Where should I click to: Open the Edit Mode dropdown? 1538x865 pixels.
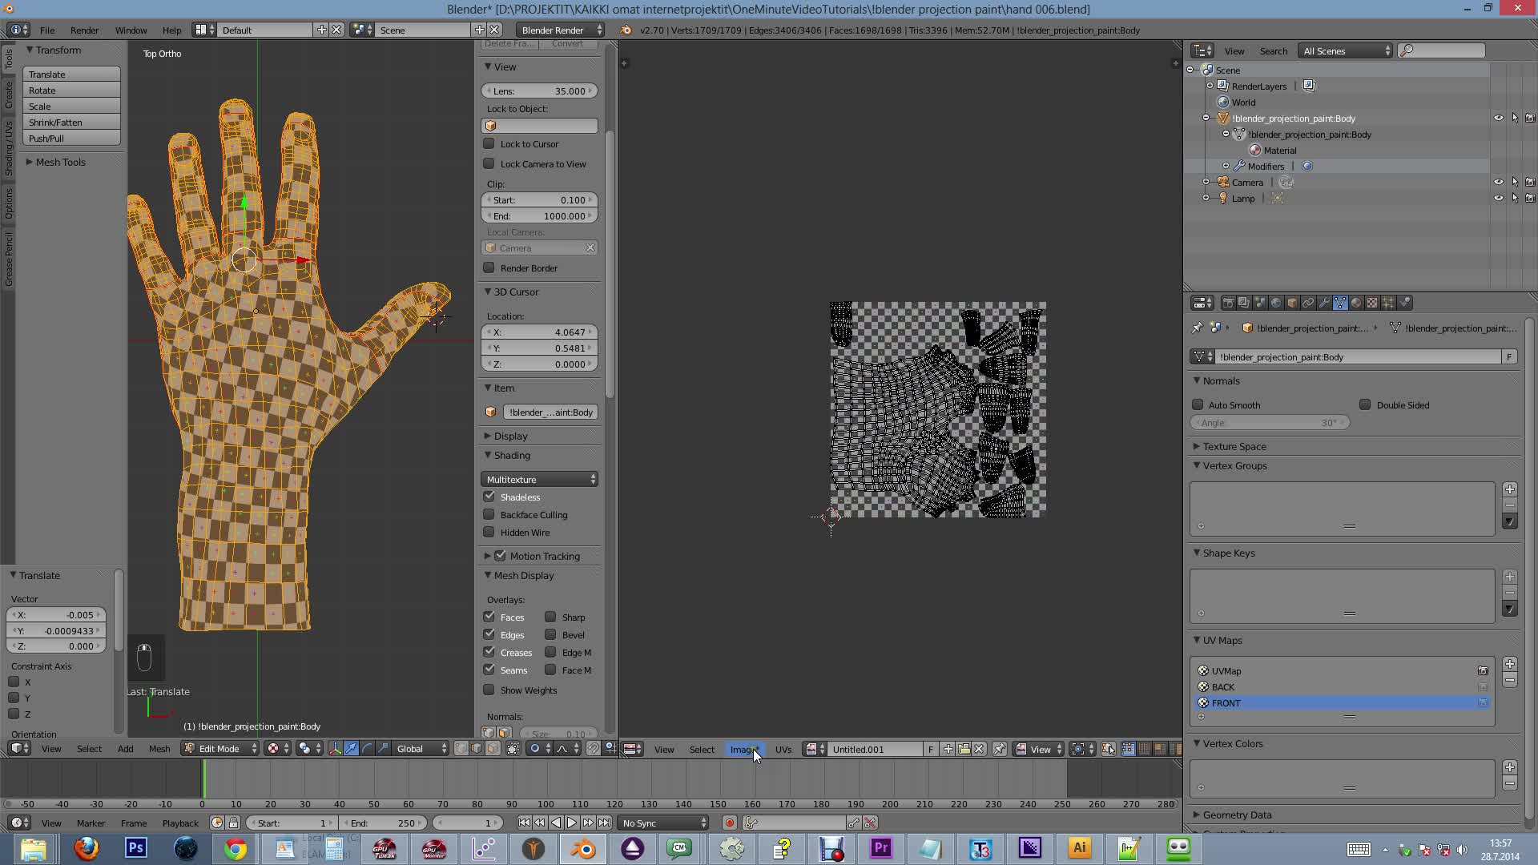click(220, 749)
